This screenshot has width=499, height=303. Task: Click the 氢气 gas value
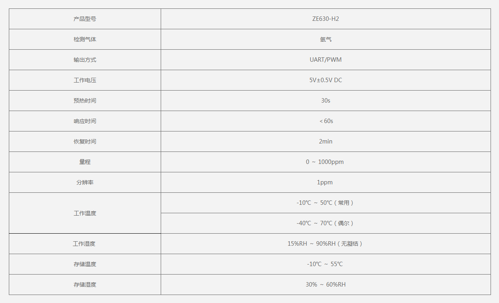click(325, 39)
